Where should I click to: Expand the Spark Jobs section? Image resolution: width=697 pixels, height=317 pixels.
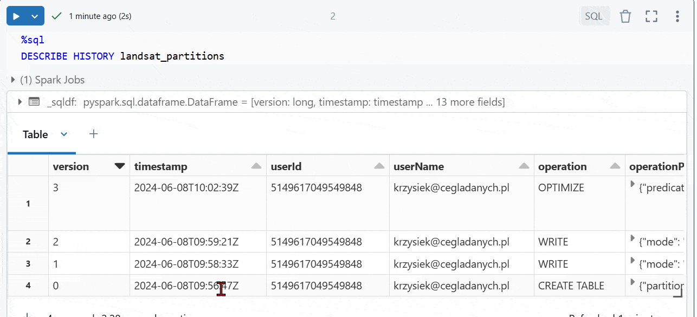pos(14,80)
